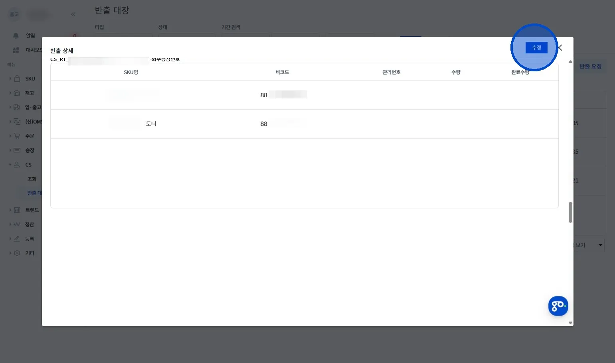Select the row with SKU name ending 토너
The height and width of the screenshot is (363, 615).
point(304,124)
